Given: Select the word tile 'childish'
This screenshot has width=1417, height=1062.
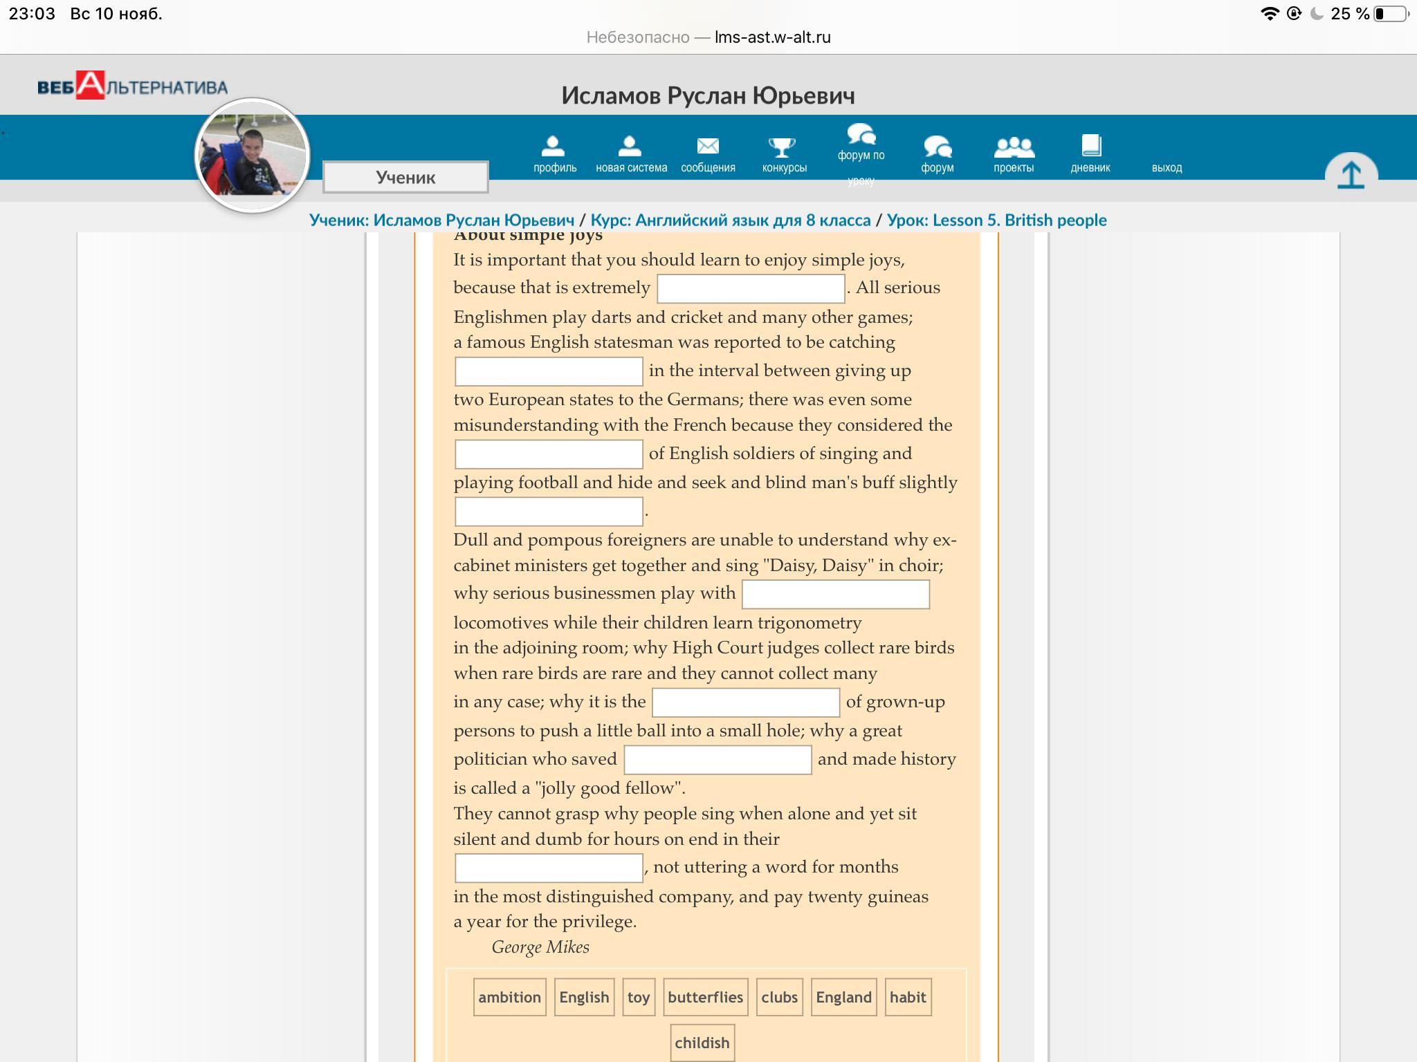Looking at the screenshot, I should click(x=702, y=1043).
